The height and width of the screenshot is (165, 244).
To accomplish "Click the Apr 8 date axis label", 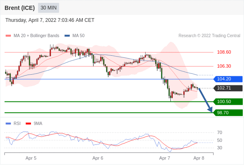I will (199, 158).
